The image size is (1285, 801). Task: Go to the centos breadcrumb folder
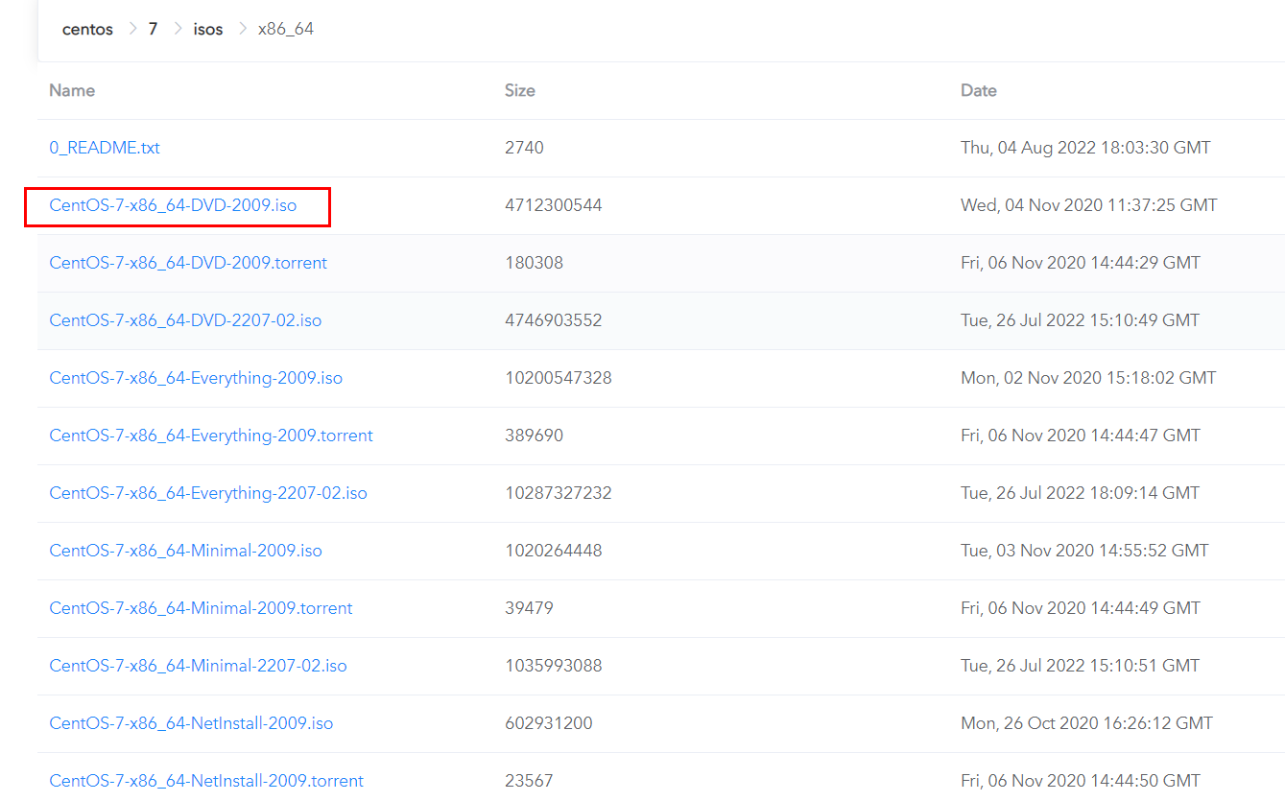pos(87,29)
